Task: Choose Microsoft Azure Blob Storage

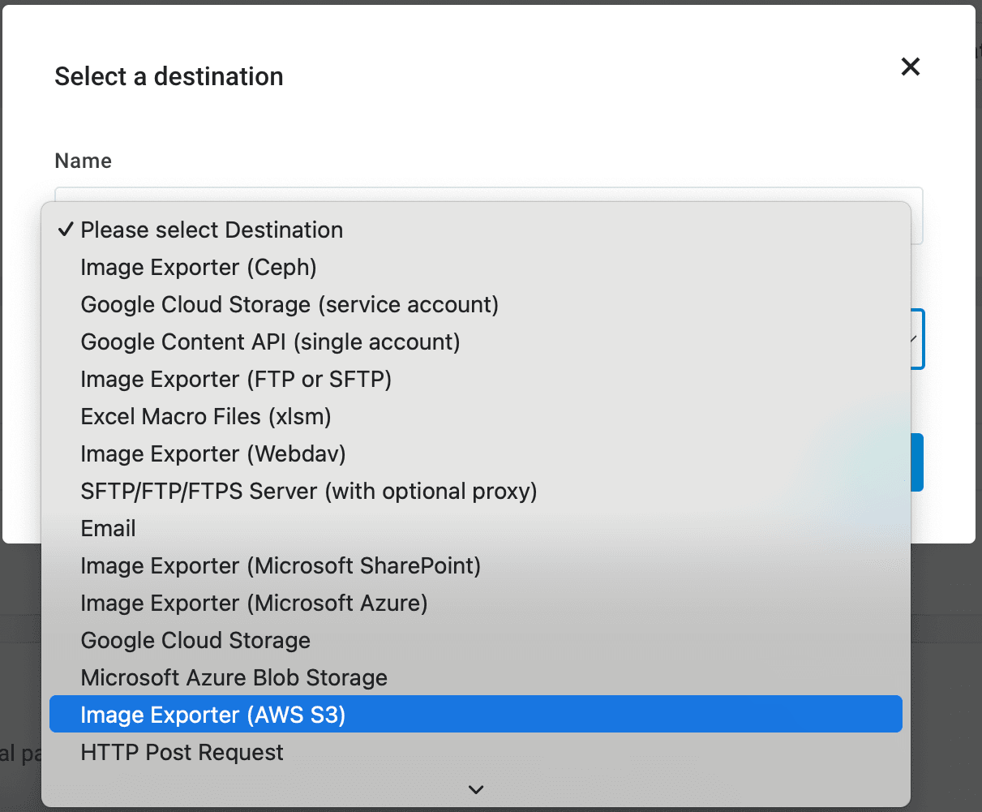Action: [x=234, y=678]
